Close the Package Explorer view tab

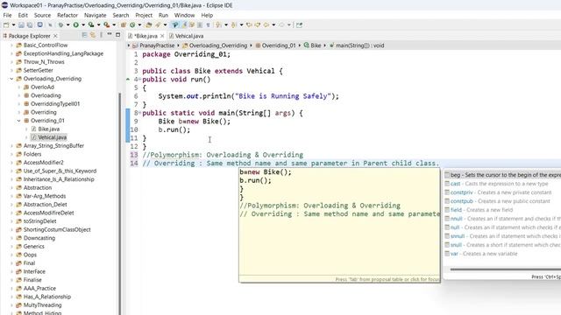tap(55, 36)
